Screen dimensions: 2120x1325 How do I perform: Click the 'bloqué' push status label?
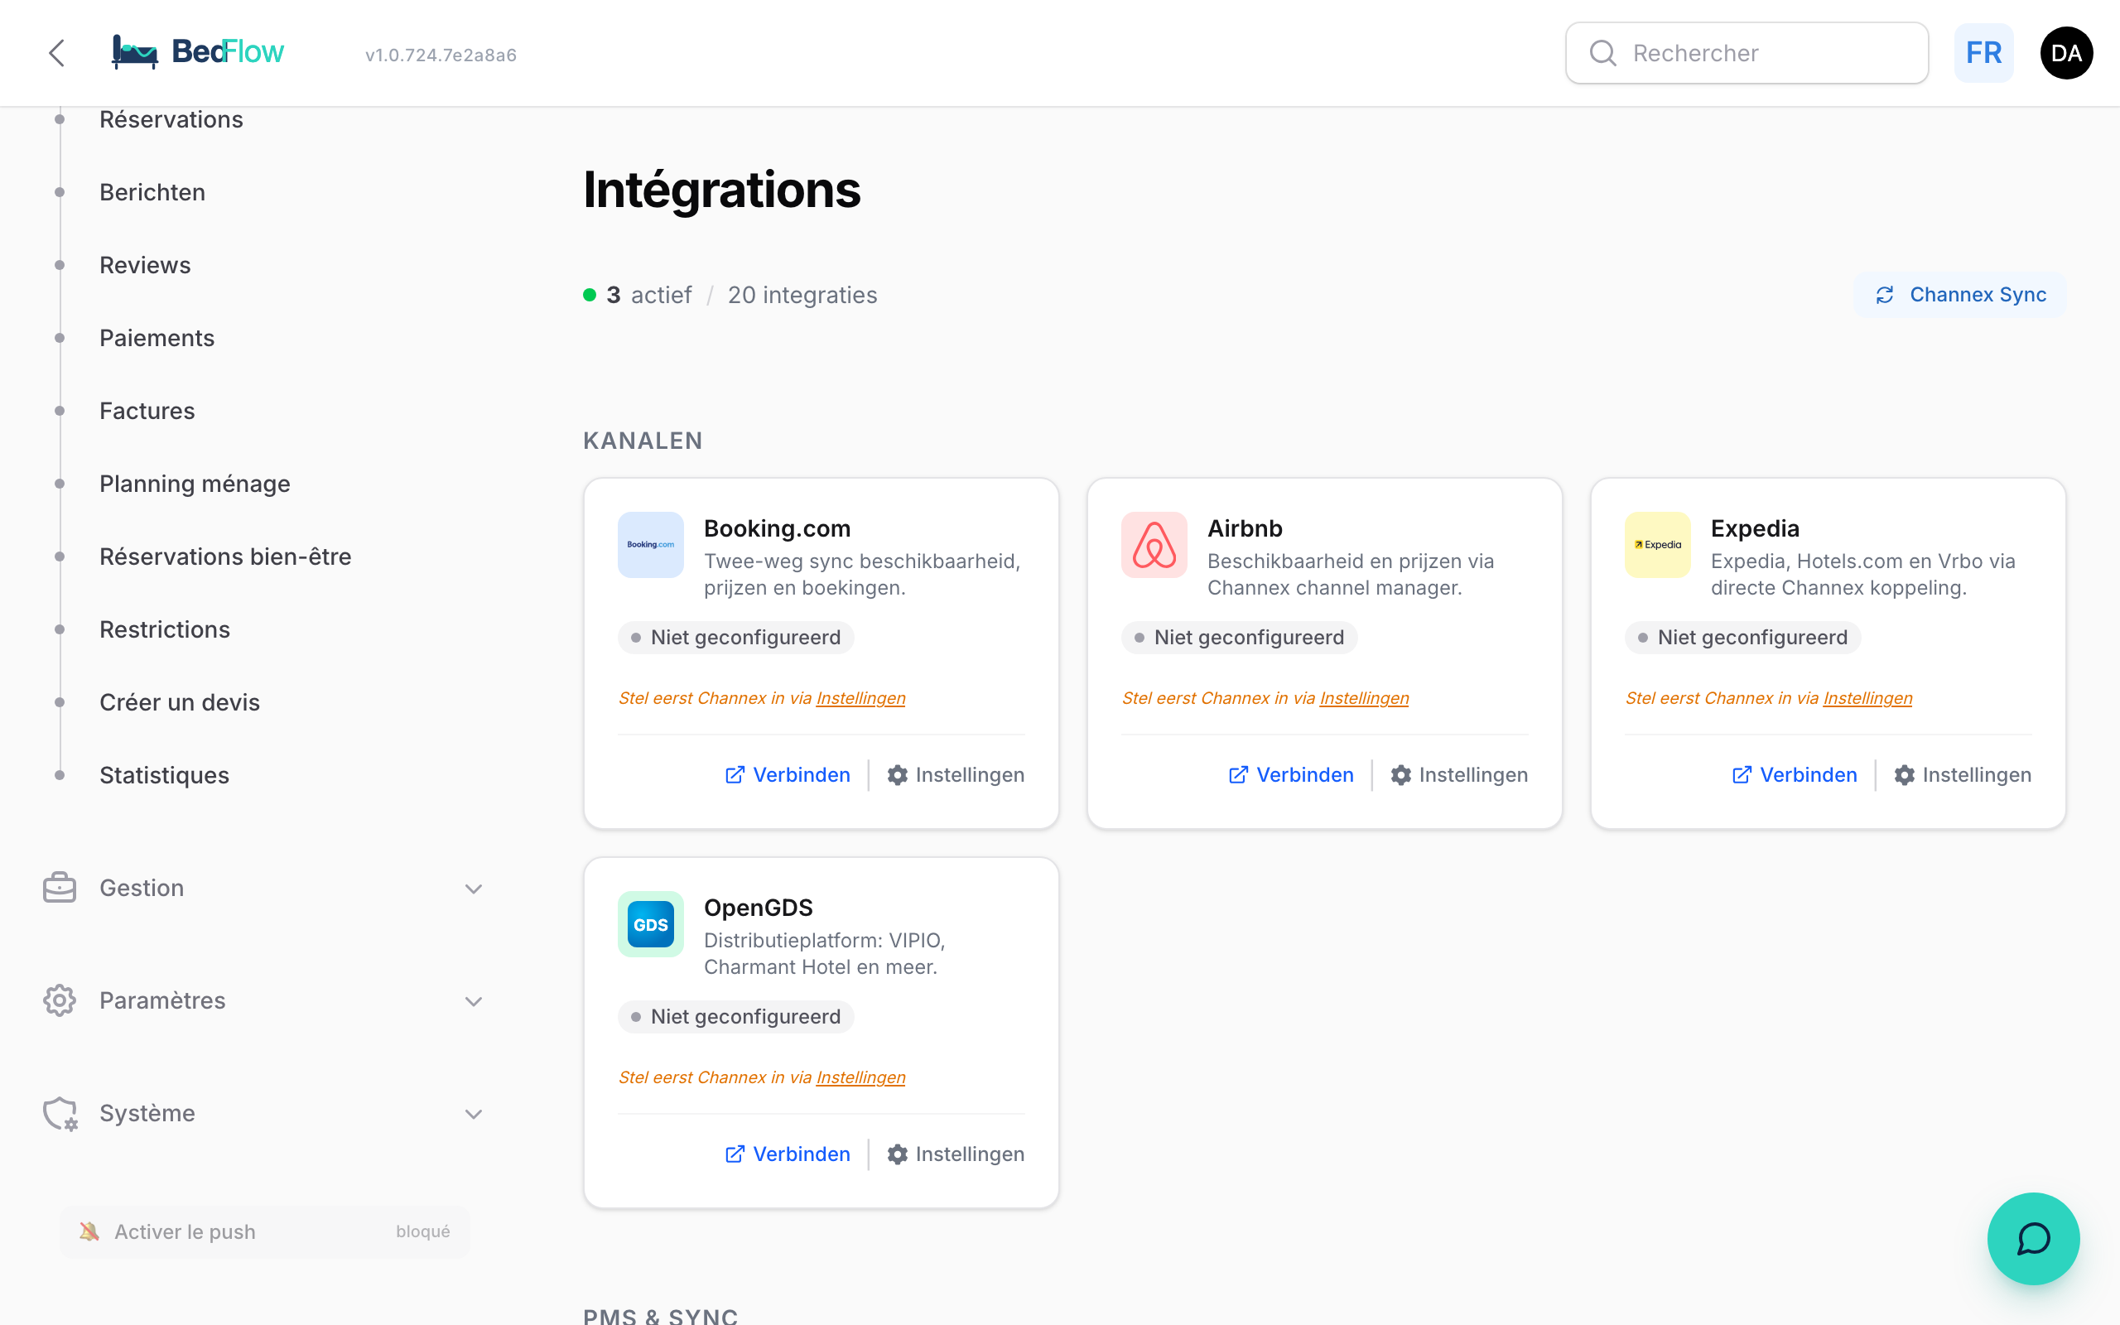coord(423,1231)
